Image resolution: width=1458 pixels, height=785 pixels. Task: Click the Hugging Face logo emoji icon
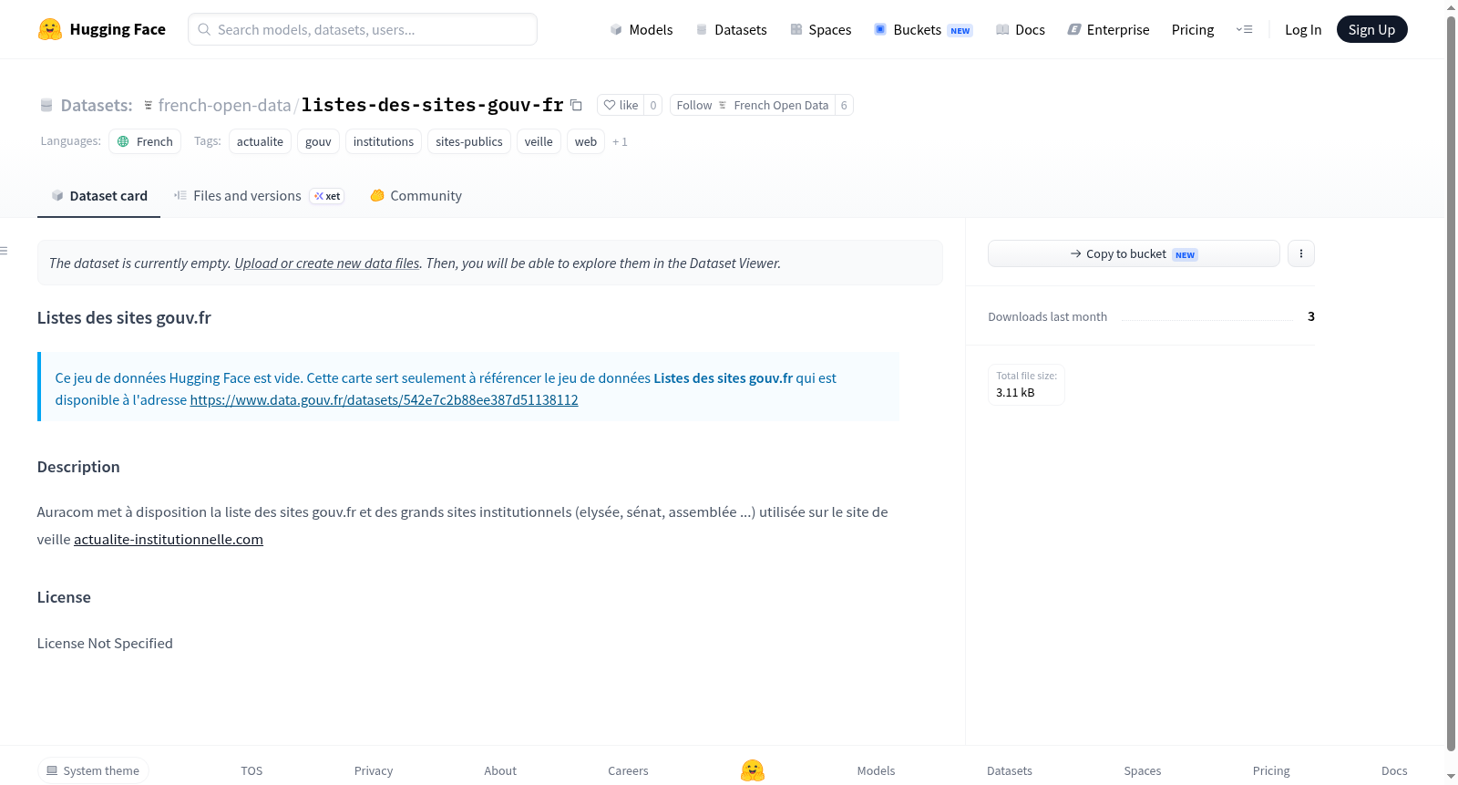tap(50, 29)
